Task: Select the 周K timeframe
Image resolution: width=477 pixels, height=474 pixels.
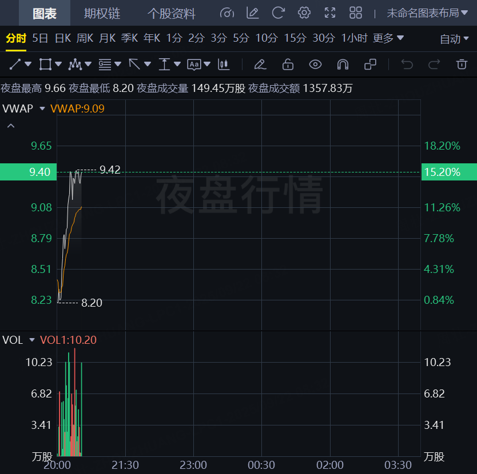Action: pos(85,38)
